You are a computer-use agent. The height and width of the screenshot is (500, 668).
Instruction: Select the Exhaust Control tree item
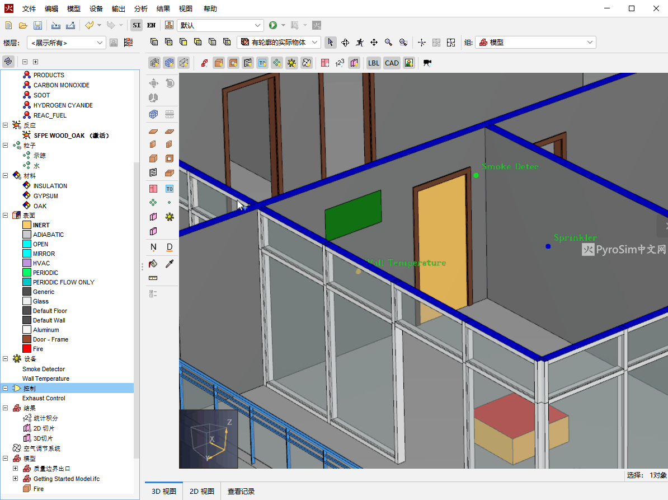click(44, 398)
